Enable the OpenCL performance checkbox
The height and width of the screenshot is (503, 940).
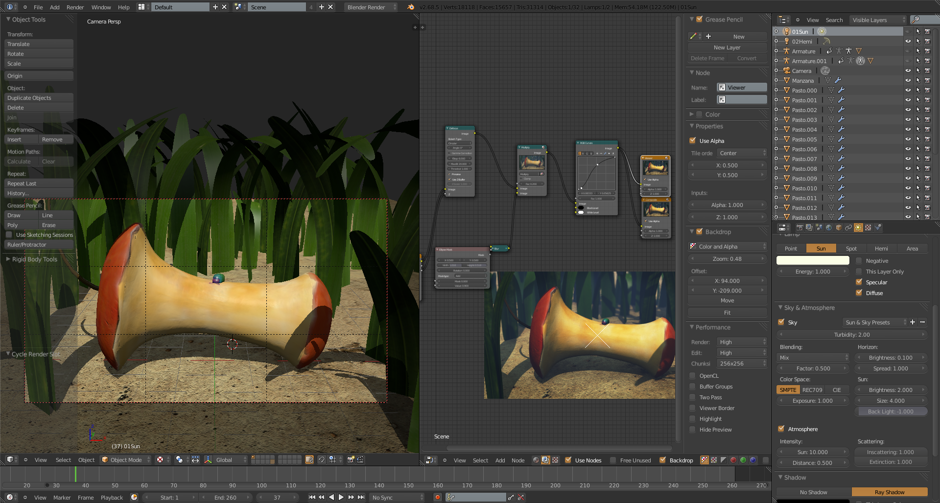(692, 376)
